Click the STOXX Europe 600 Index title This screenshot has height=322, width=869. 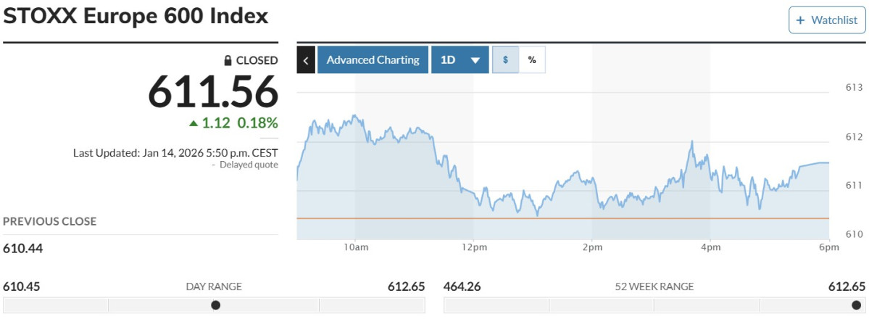pyautogui.click(x=136, y=17)
